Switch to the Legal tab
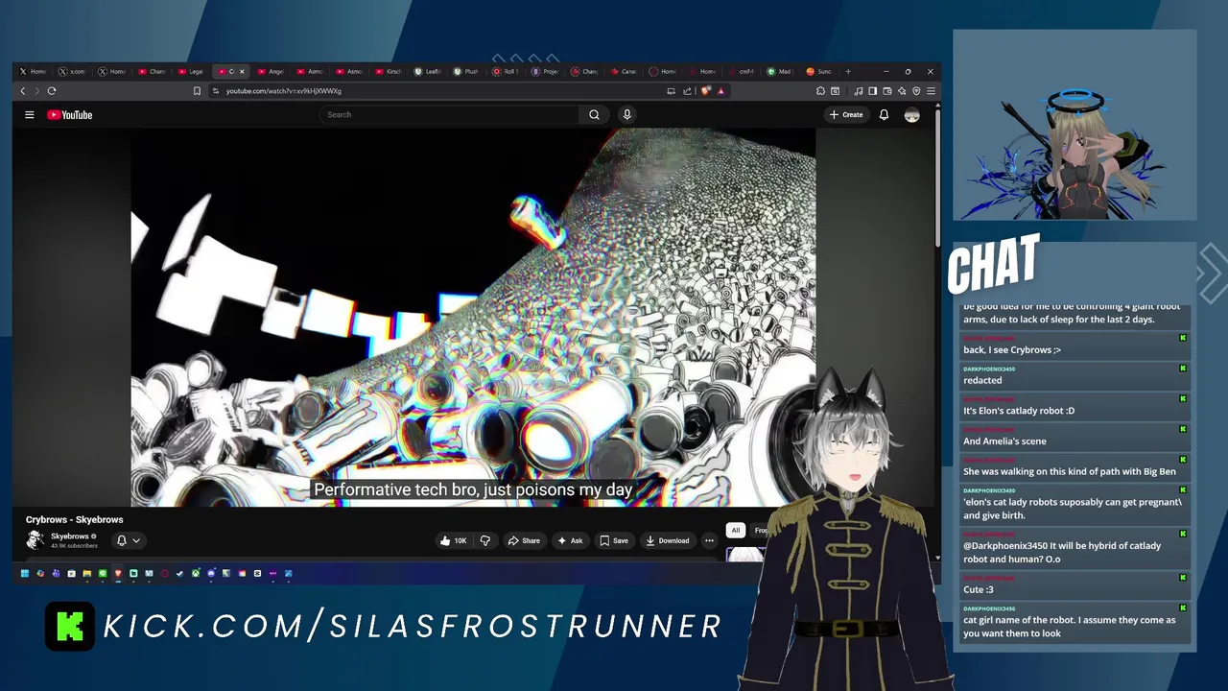This screenshot has width=1228, height=691. 191,71
